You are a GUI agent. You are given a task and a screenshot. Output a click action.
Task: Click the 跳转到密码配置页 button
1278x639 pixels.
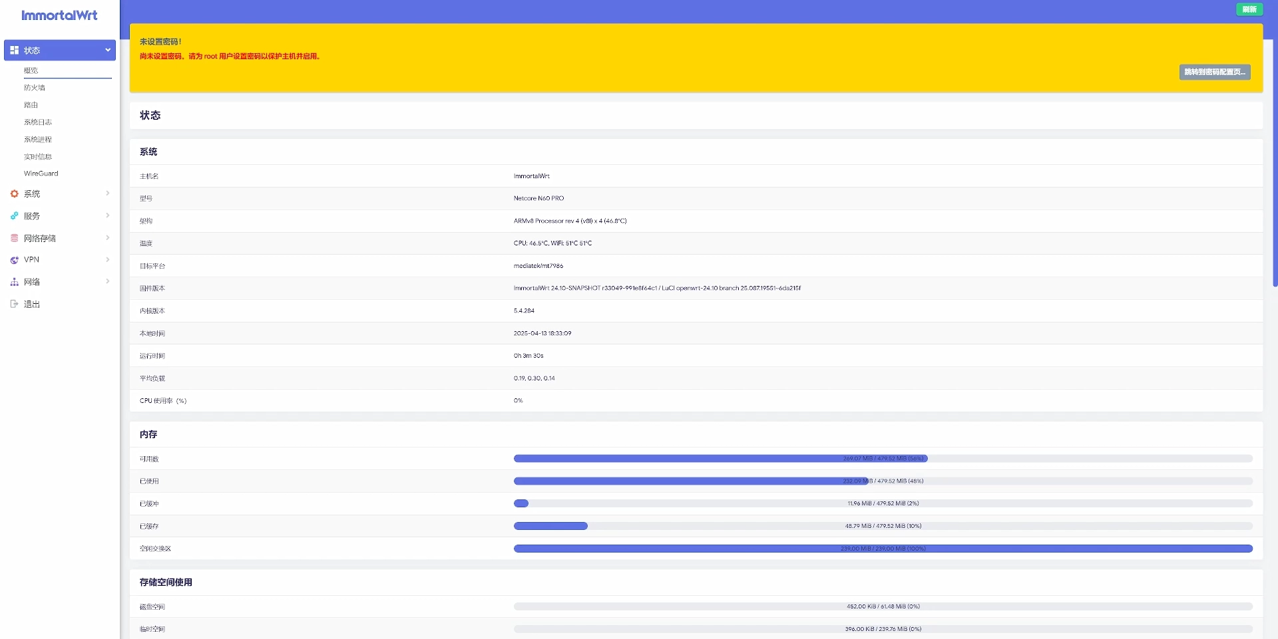tap(1214, 72)
